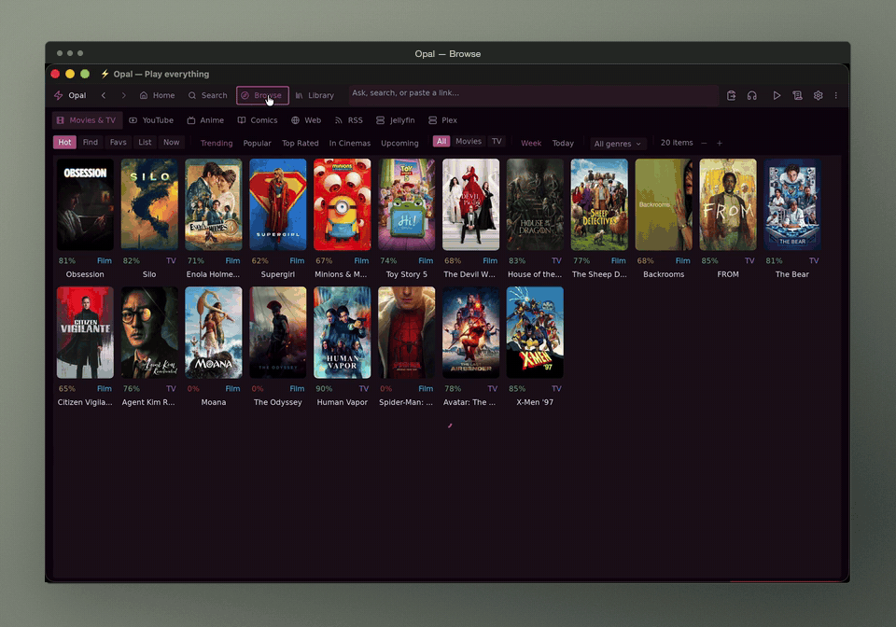Select the Plex source
This screenshot has height=627, width=896.
tap(442, 120)
